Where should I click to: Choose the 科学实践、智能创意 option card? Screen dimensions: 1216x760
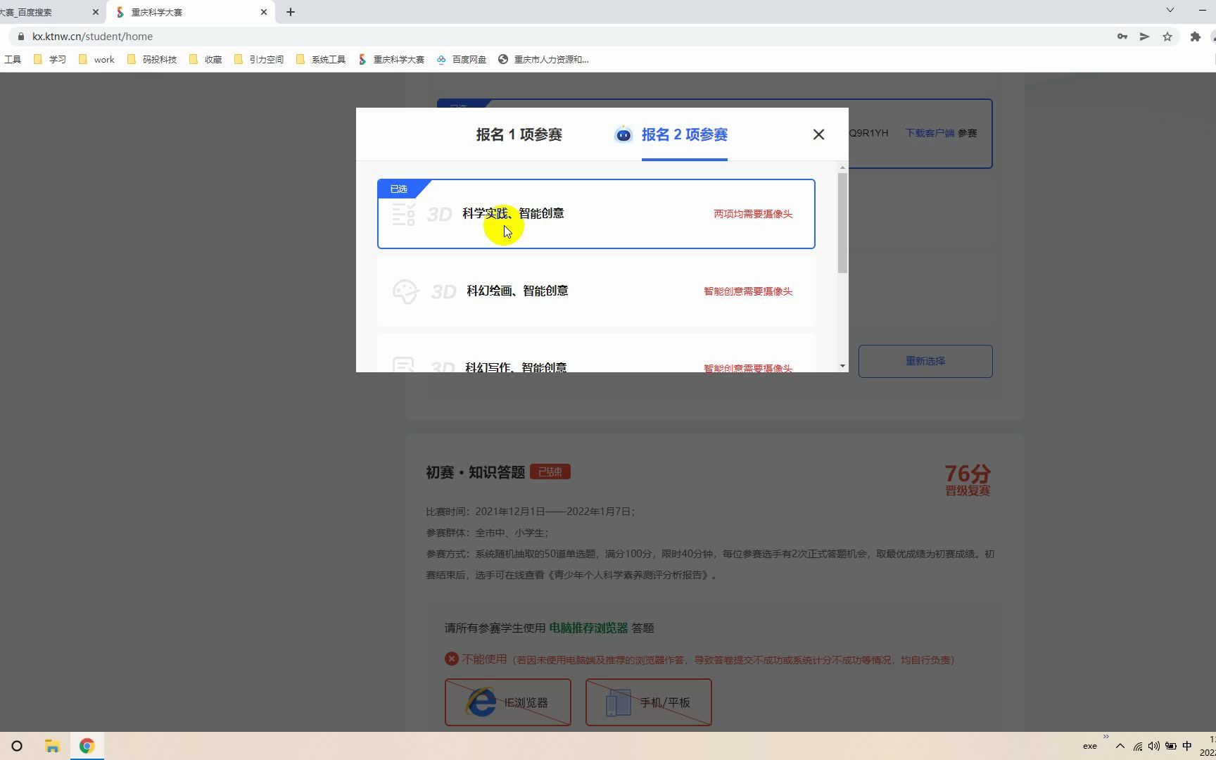[596, 214]
